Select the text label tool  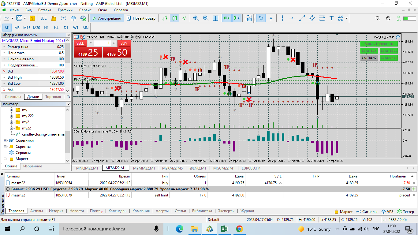[331, 18]
